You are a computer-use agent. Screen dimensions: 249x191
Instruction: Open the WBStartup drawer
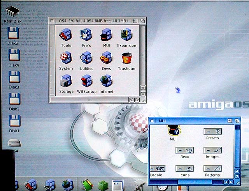[x=86, y=81]
